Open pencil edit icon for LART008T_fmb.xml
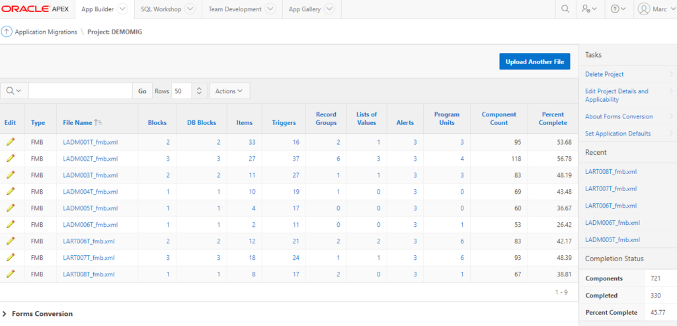This screenshot has width=677, height=326. tap(11, 274)
